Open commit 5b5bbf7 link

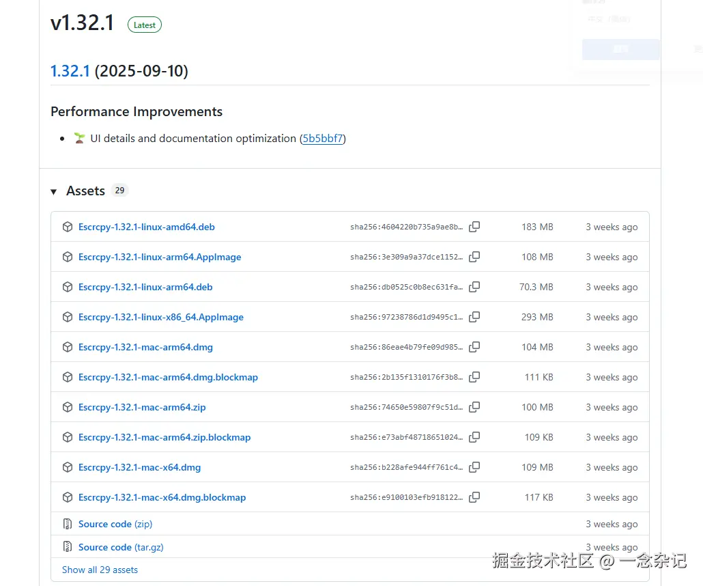point(323,138)
